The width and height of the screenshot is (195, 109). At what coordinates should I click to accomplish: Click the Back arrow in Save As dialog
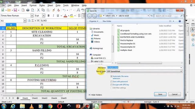[x=89, y=16]
